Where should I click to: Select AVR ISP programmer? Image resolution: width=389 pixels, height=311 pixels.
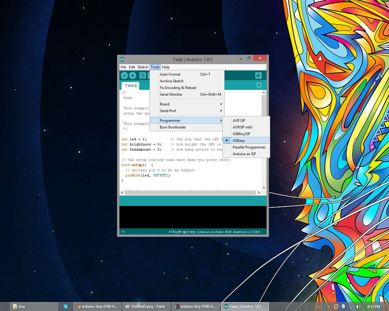pos(246,121)
